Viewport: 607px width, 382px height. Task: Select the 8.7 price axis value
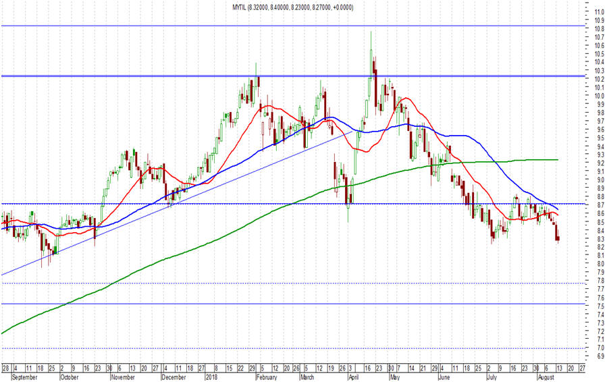click(x=601, y=204)
